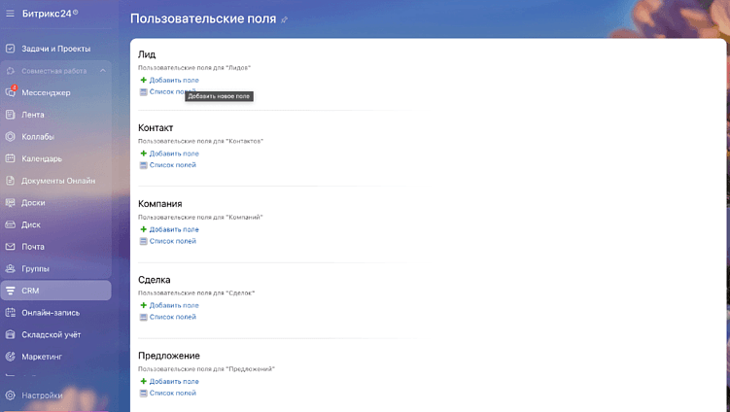Click the Пользовательские поля page title

pyautogui.click(x=203, y=18)
